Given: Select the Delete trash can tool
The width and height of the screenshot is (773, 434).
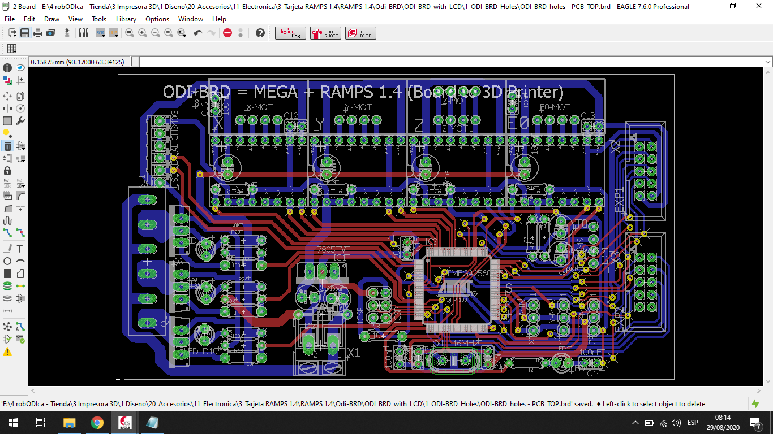Looking at the screenshot, I should tap(7, 146).
